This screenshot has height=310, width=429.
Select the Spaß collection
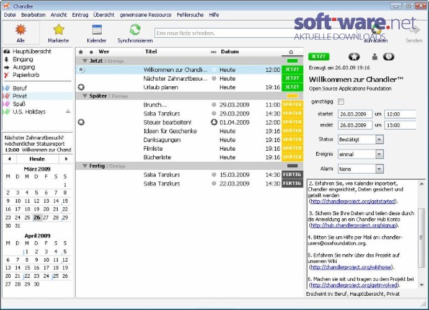coord(19,104)
